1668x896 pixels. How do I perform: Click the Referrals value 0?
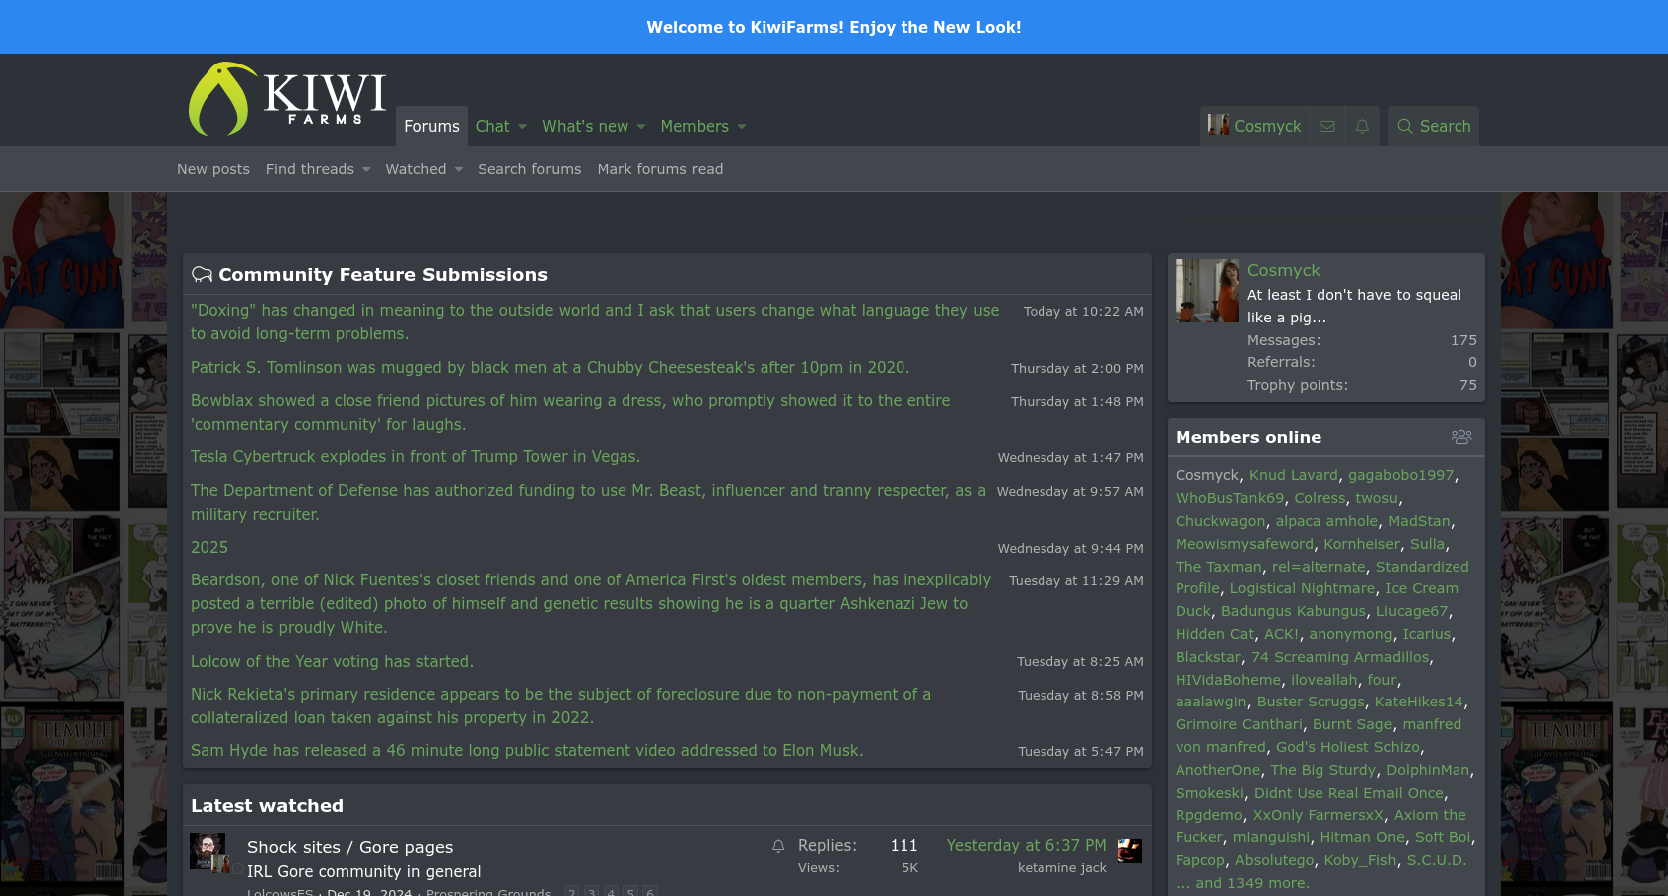pyautogui.click(x=1472, y=362)
